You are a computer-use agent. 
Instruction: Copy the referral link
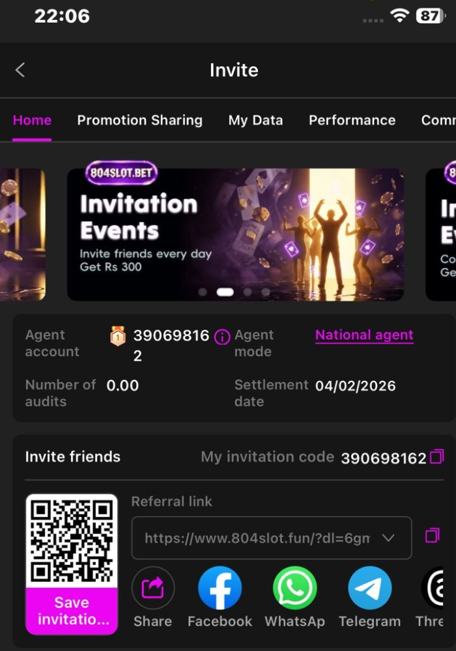coord(433,535)
